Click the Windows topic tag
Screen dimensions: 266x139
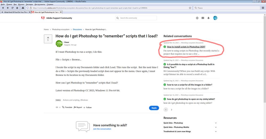click(x=84, y=100)
